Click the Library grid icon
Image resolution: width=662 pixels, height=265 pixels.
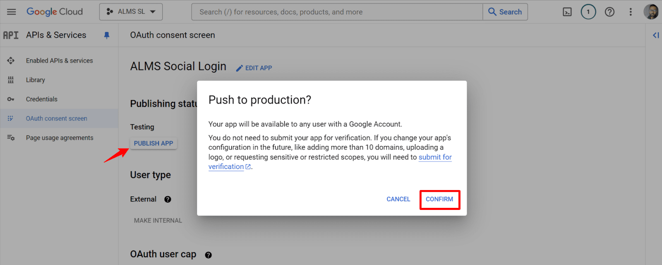[11, 80]
